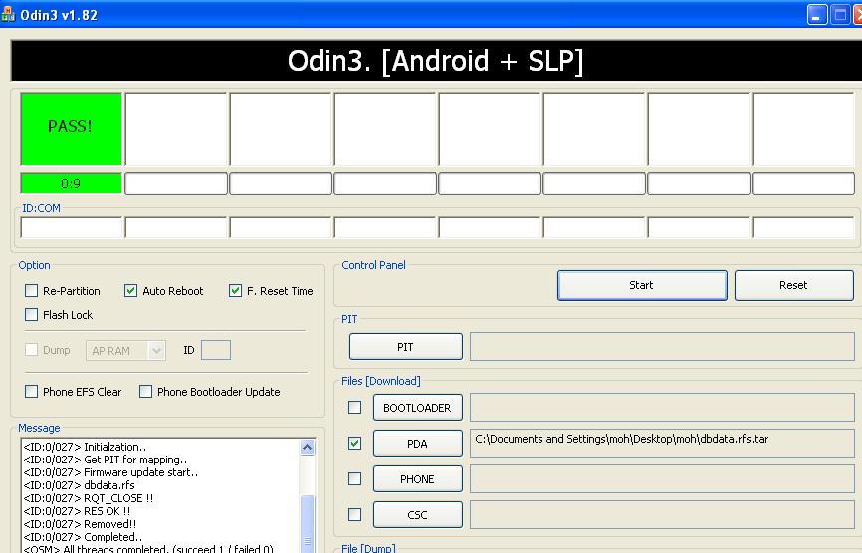Click the 'RQT_CLOSE !!' log line
Viewport: 862px width, 553px height.
[88, 498]
